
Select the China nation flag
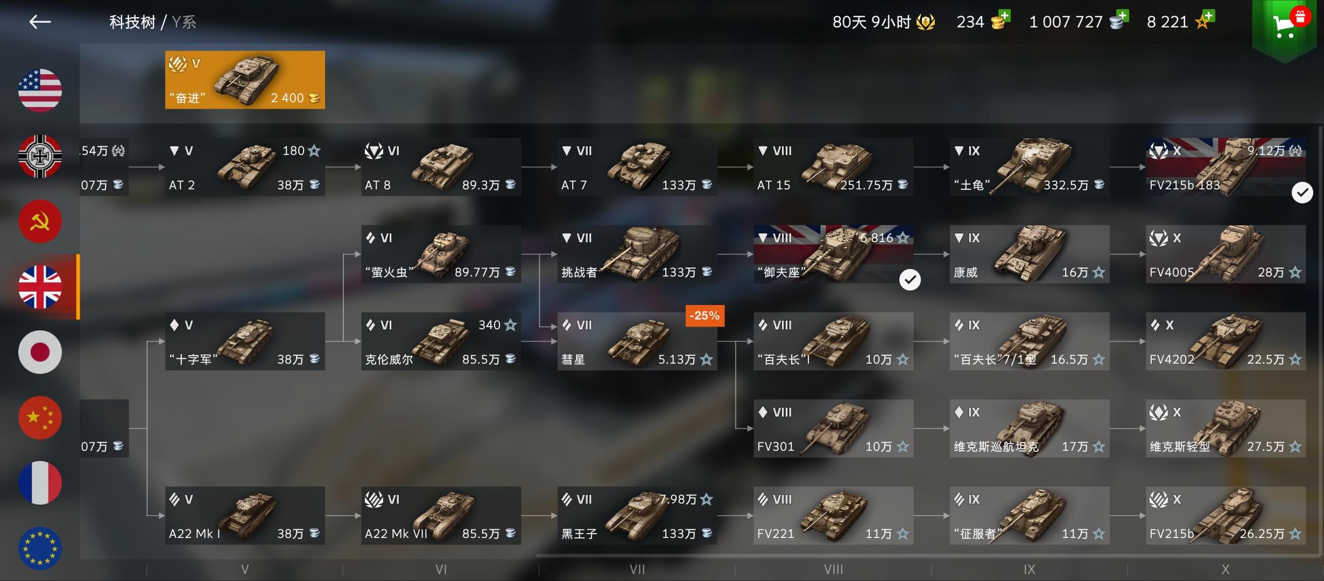pyautogui.click(x=40, y=417)
